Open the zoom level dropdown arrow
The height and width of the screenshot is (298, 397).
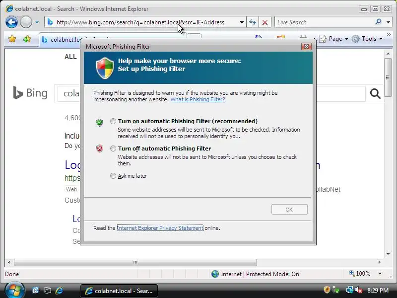pos(380,274)
